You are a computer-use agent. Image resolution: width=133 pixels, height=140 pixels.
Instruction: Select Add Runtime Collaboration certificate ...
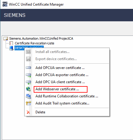[67, 96]
